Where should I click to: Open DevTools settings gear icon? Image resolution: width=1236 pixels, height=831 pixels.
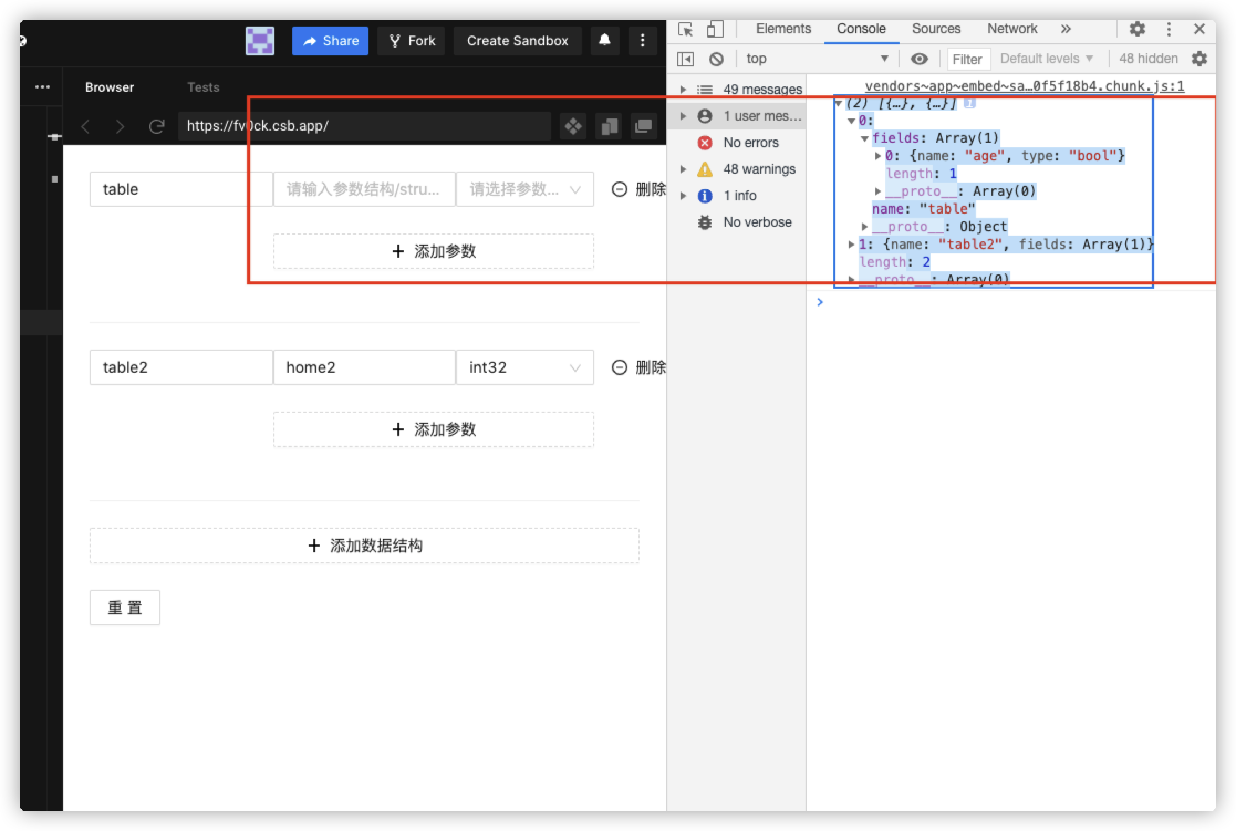(1137, 29)
